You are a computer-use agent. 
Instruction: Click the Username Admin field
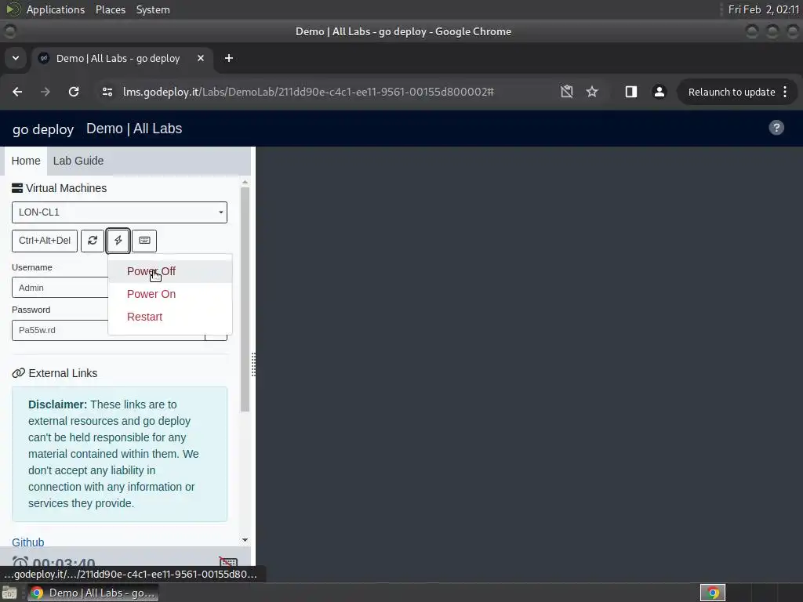60,288
